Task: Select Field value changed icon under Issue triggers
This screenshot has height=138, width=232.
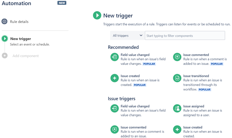Action: [115, 108]
